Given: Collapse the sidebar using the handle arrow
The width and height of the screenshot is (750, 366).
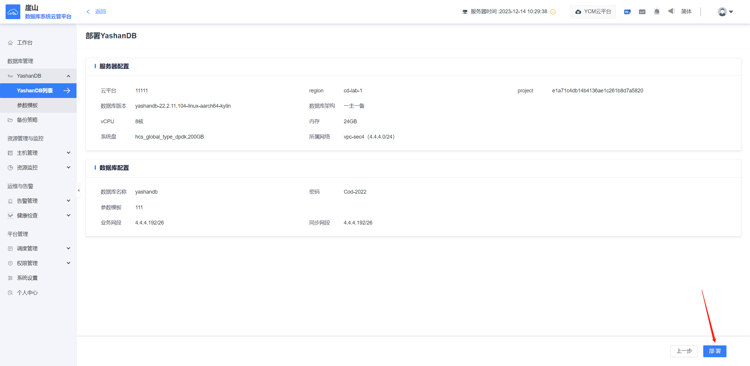Looking at the screenshot, I should pyautogui.click(x=79, y=190).
